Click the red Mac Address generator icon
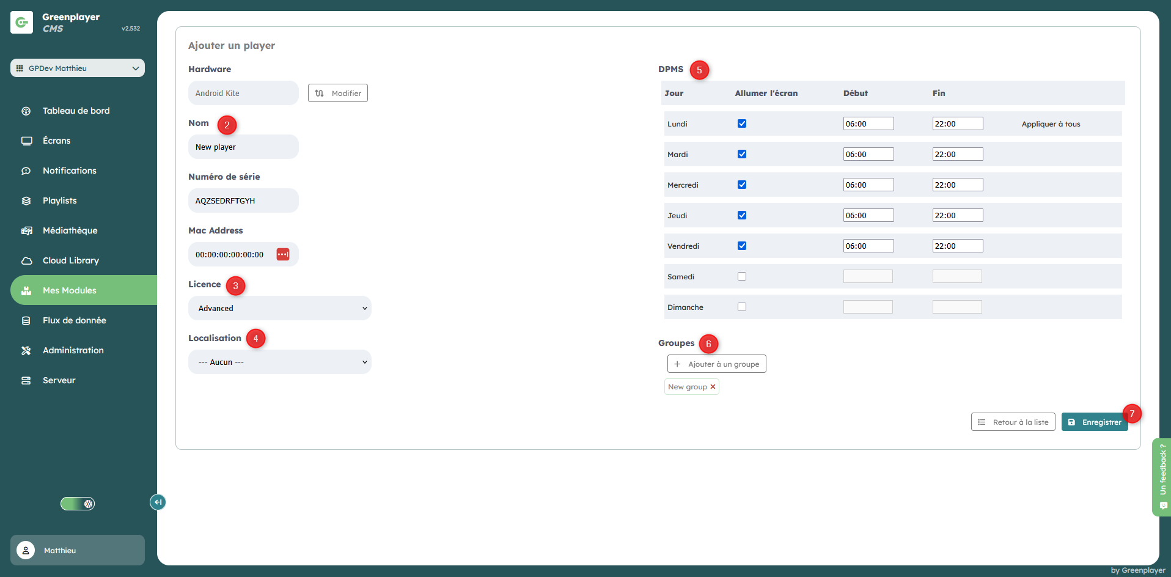Screen dimensions: 1171x577 (282, 254)
